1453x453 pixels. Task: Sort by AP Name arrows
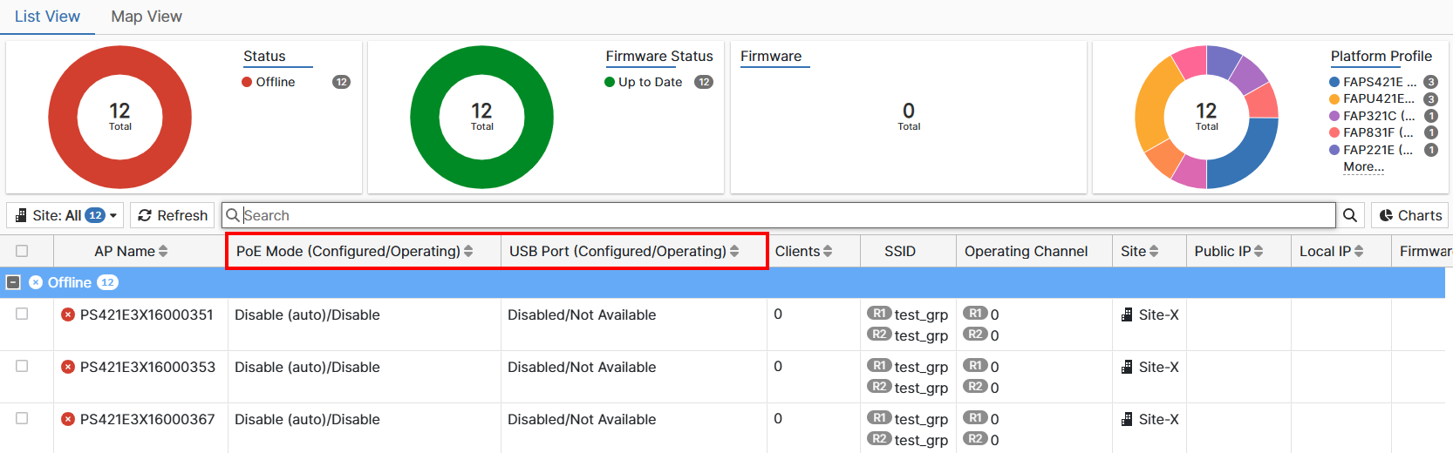(163, 251)
